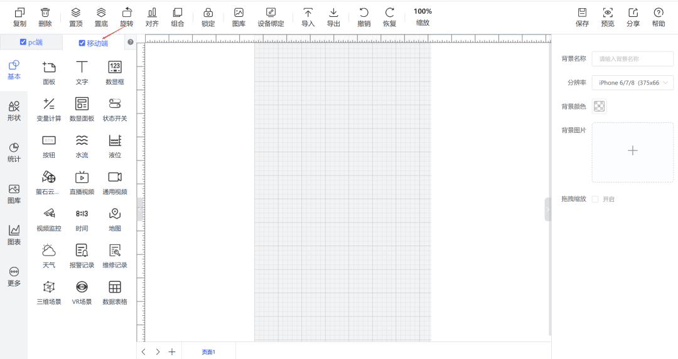Go to previous page with left chevron
Viewport: 678px width, 359px height.
[144, 351]
